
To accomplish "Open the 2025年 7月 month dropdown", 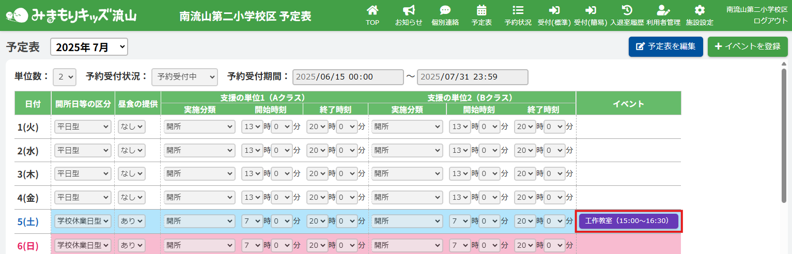I will pos(89,47).
